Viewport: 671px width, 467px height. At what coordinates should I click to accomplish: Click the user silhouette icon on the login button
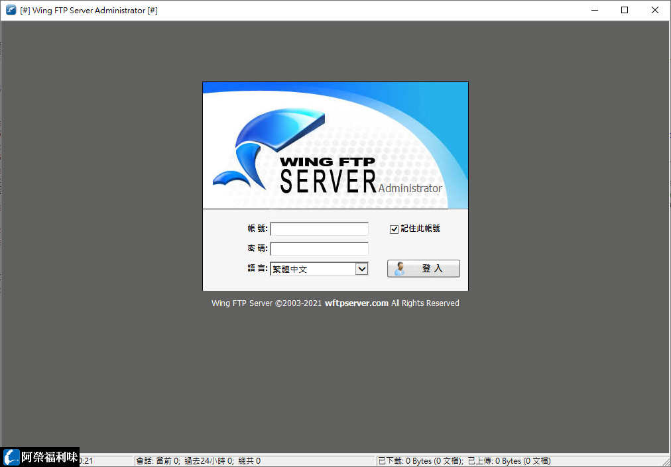[399, 268]
